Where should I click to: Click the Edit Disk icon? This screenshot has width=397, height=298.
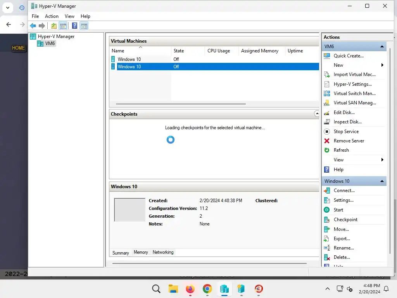pyautogui.click(x=327, y=113)
